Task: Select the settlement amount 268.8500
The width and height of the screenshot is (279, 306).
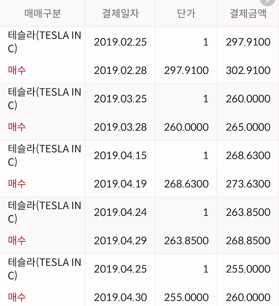Action: click(248, 241)
